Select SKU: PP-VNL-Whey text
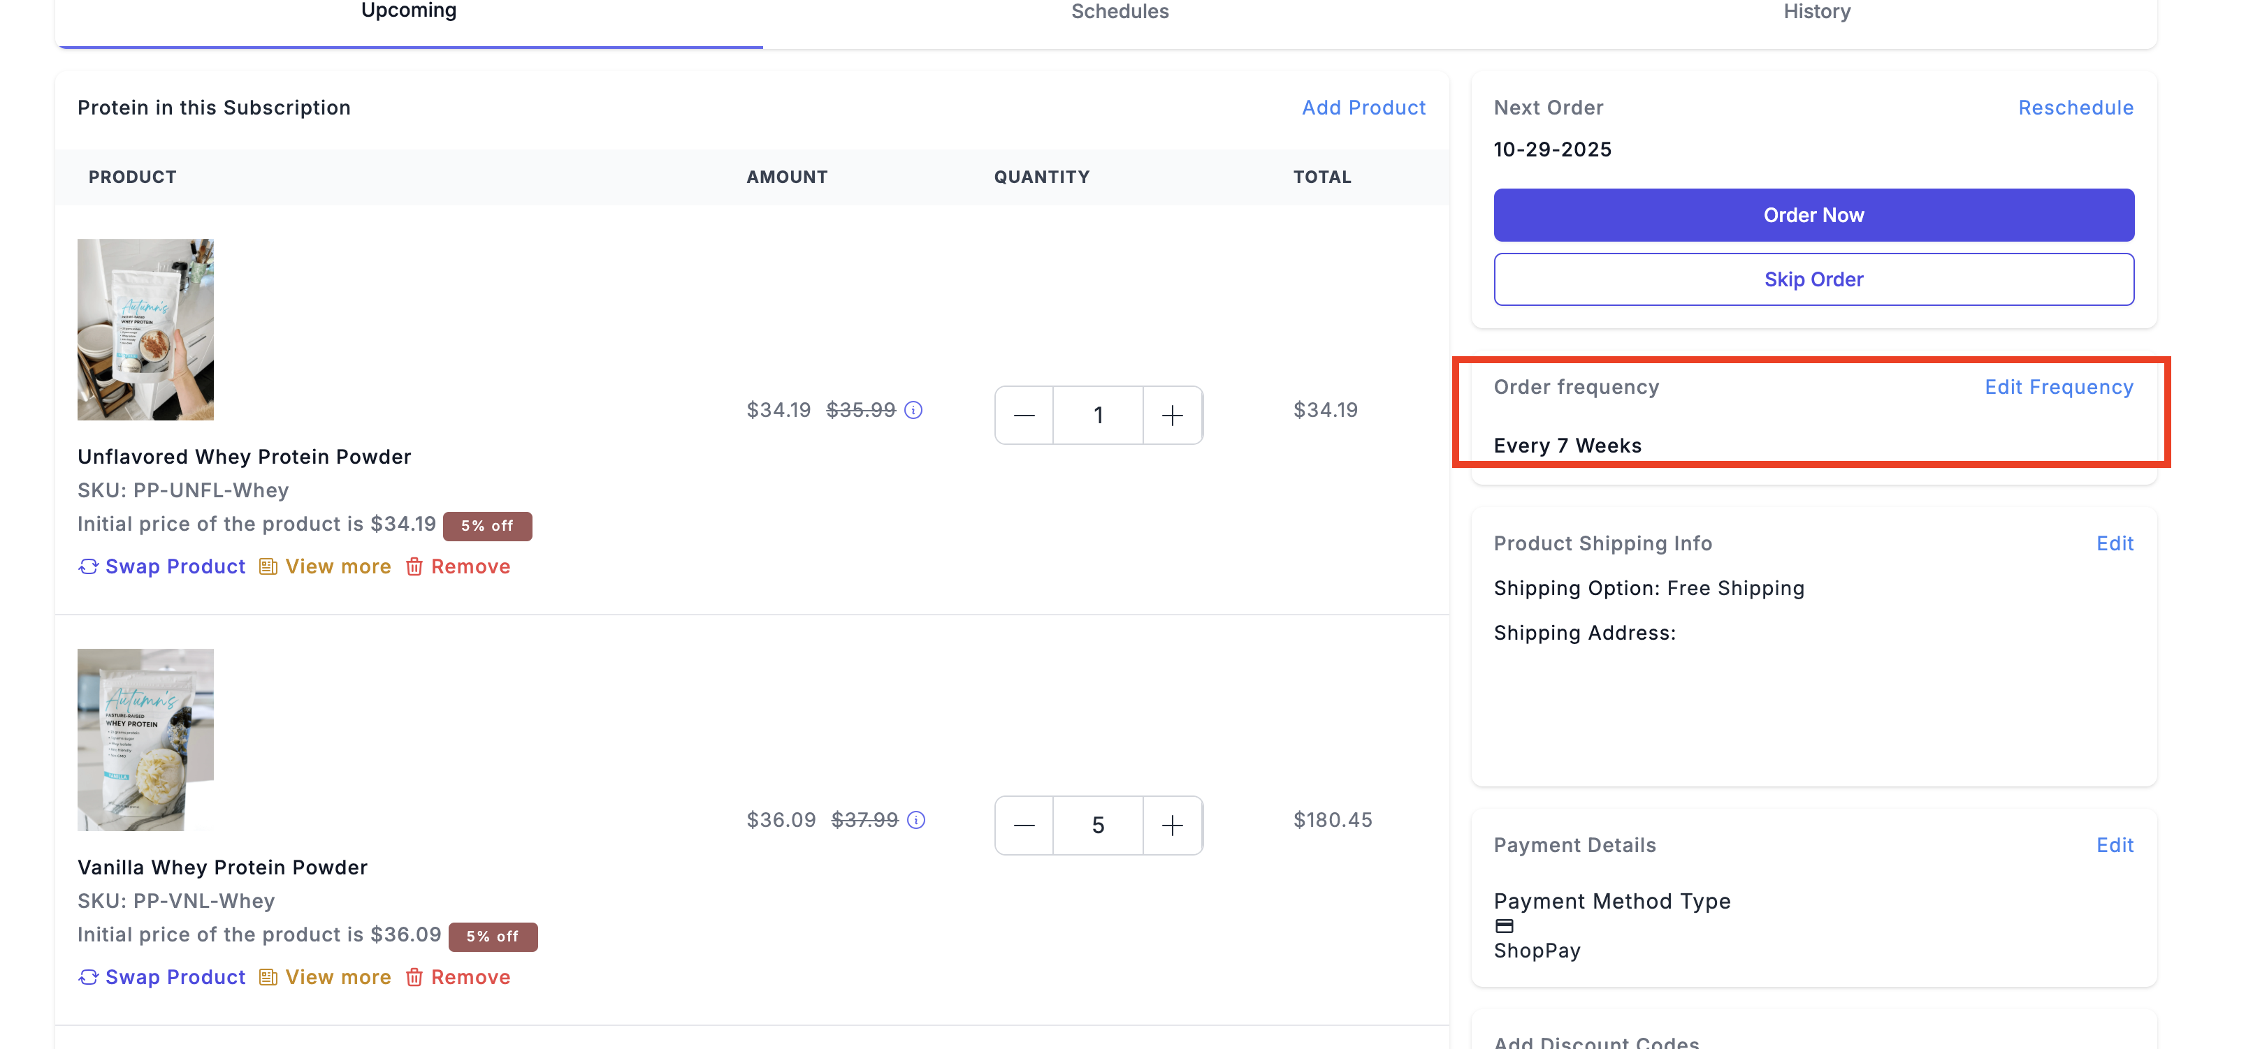2246x1049 pixels. pyautogui.click(x=176, y=901)
